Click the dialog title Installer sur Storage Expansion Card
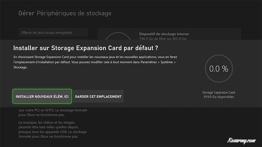The width and height of the screenshot is (262, 147). pos(82,48)
